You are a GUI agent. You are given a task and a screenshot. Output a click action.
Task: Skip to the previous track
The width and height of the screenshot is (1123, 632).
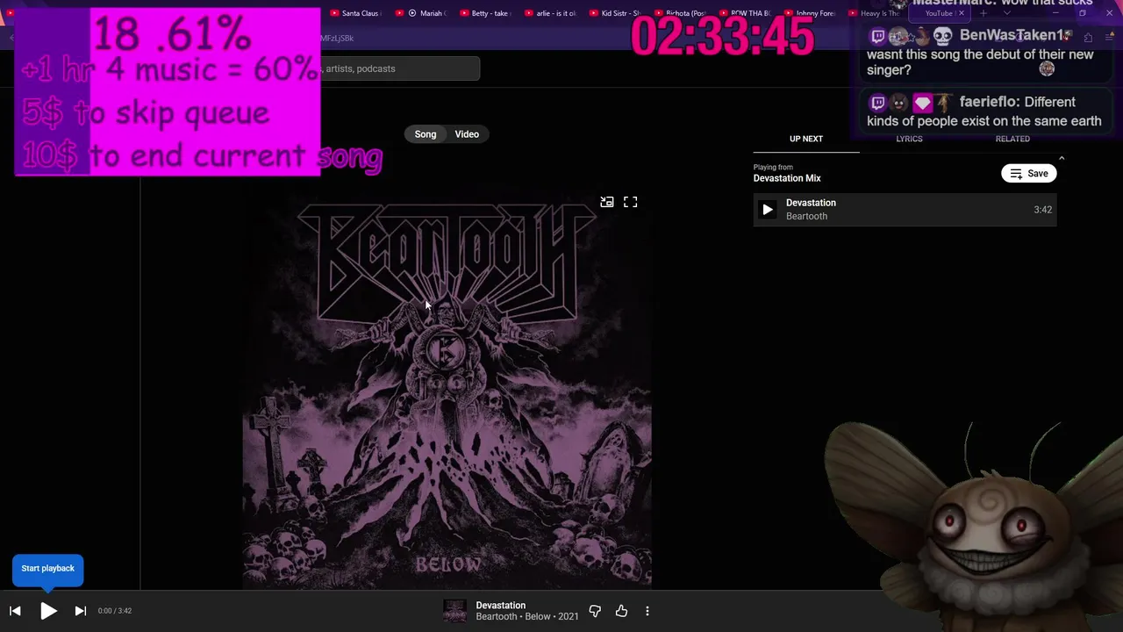click(15, 611)
